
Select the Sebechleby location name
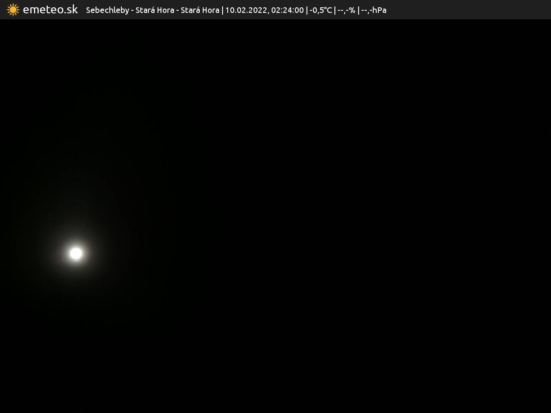tap(107, 10)
